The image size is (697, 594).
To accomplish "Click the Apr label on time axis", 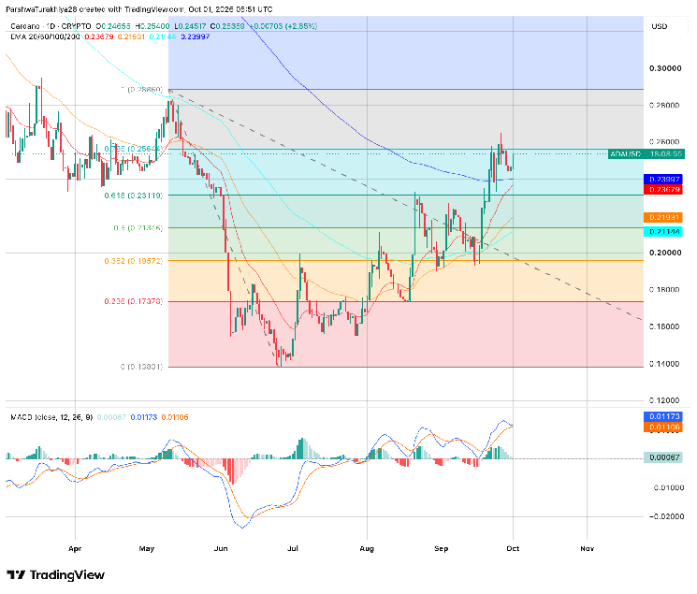I will (75, 549).
